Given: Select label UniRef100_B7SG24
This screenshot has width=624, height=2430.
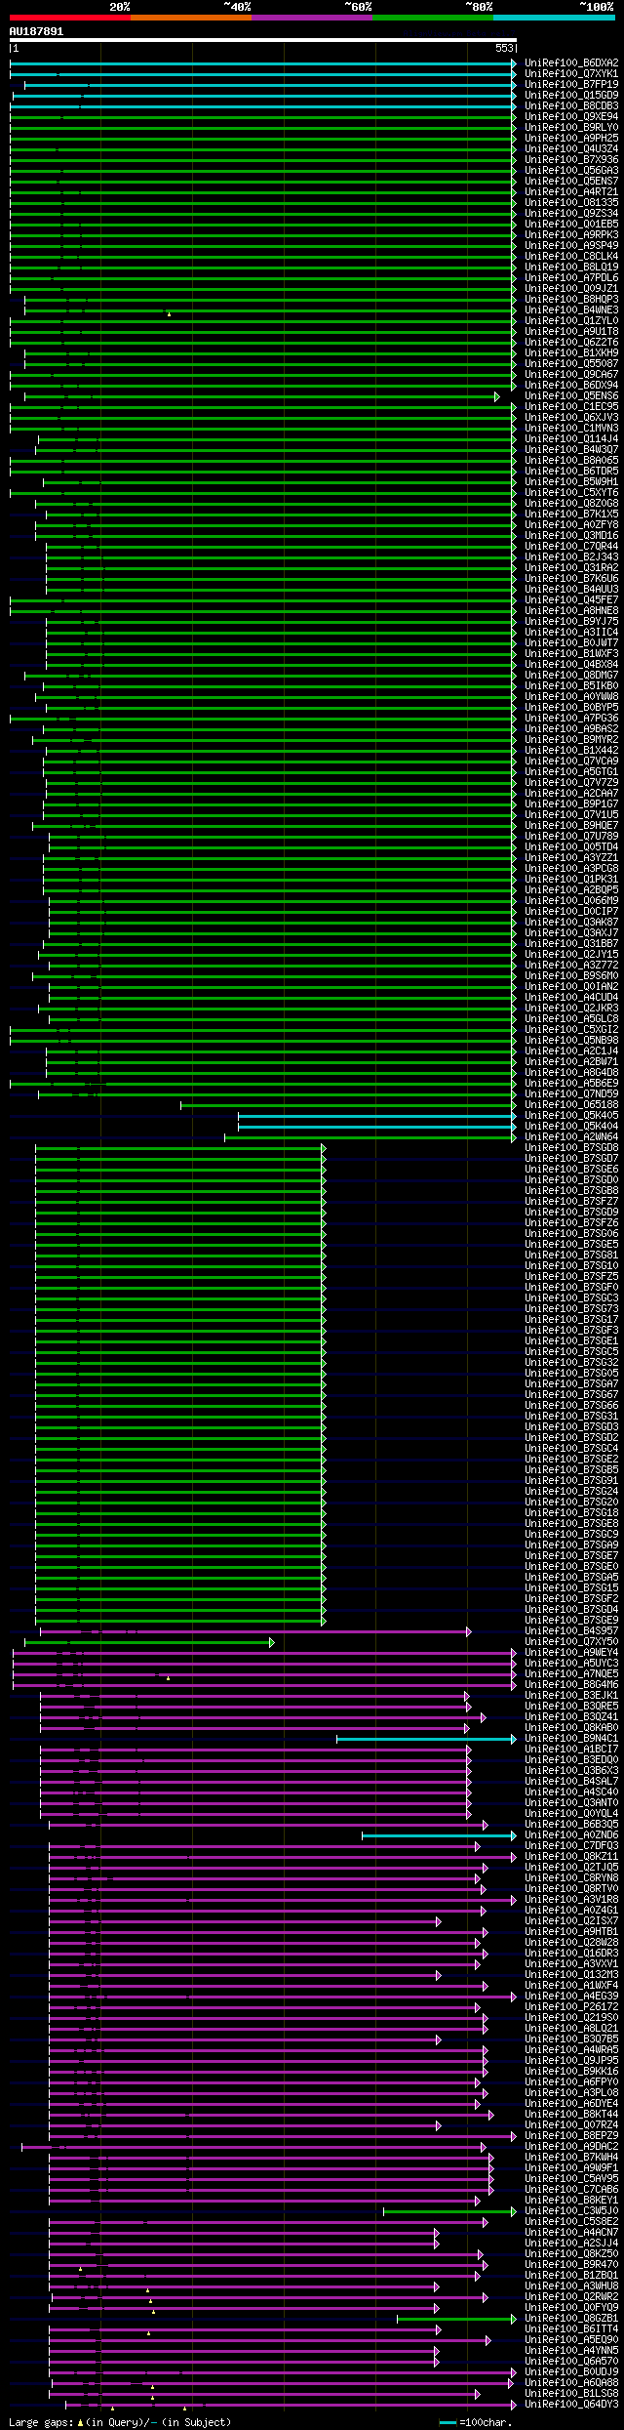Looking at the screenshot, I should 571,1491.
